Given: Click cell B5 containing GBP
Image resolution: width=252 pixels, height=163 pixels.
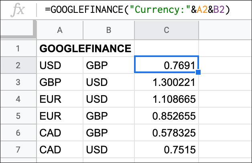Looking at the screenshot, I should tap(109, 116).
